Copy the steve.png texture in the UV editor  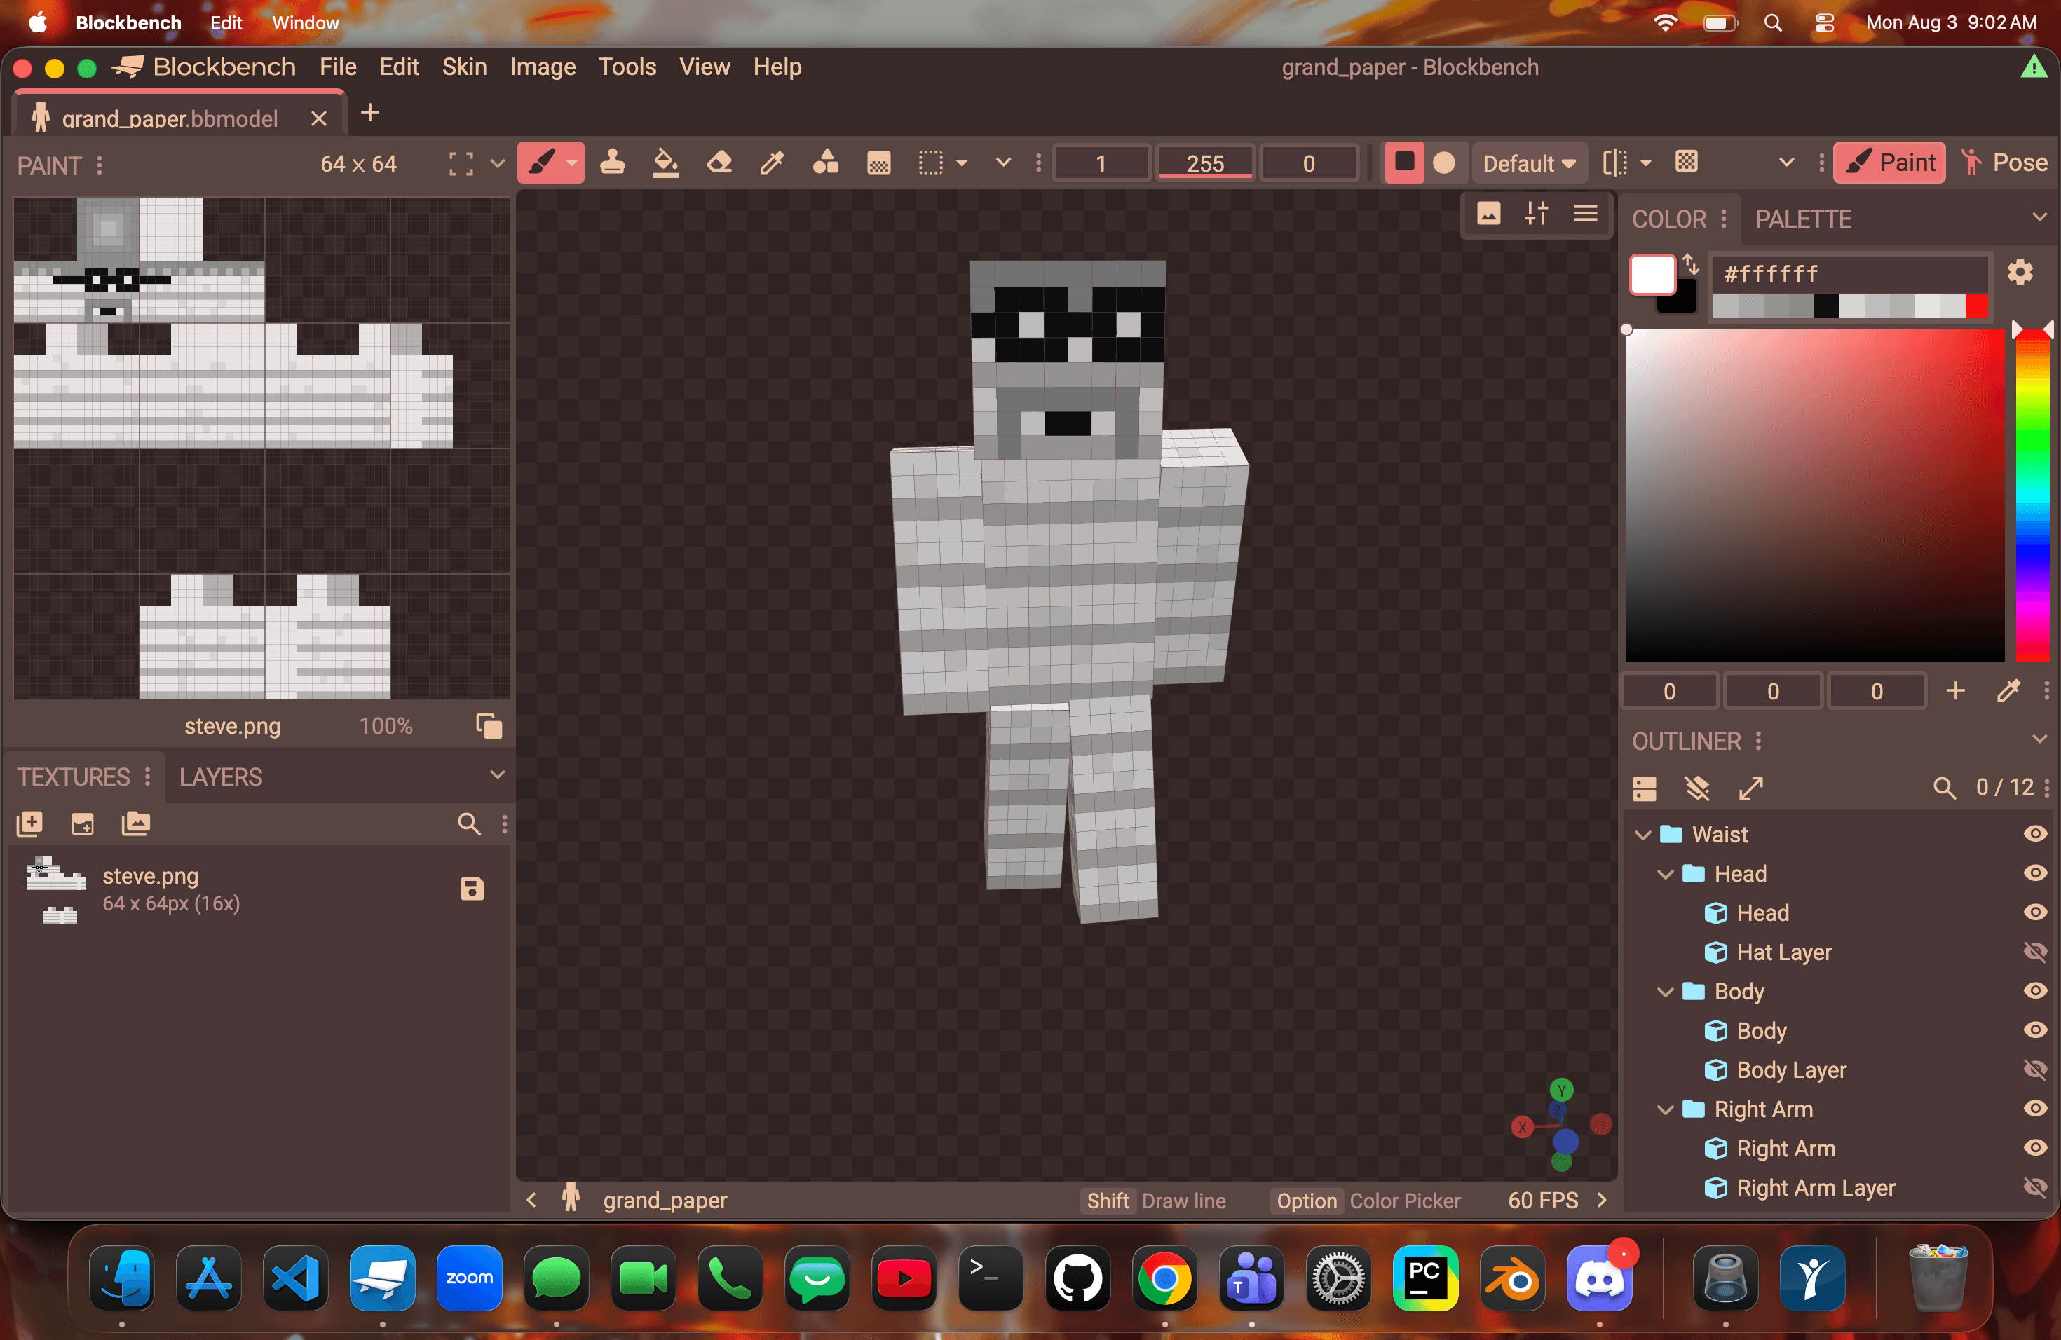point(489,726)
